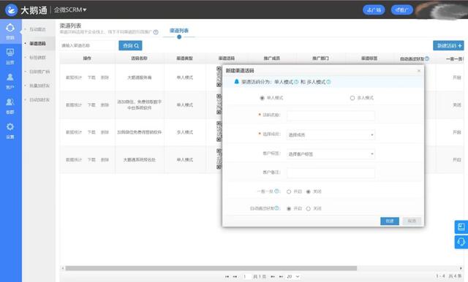Image resolution: width=468 pixels, height=282 pixels.
Task: Click 数据统计 in 大鹅通系统报名处 row
Action: pyautogui.click(x=74, y=160)
